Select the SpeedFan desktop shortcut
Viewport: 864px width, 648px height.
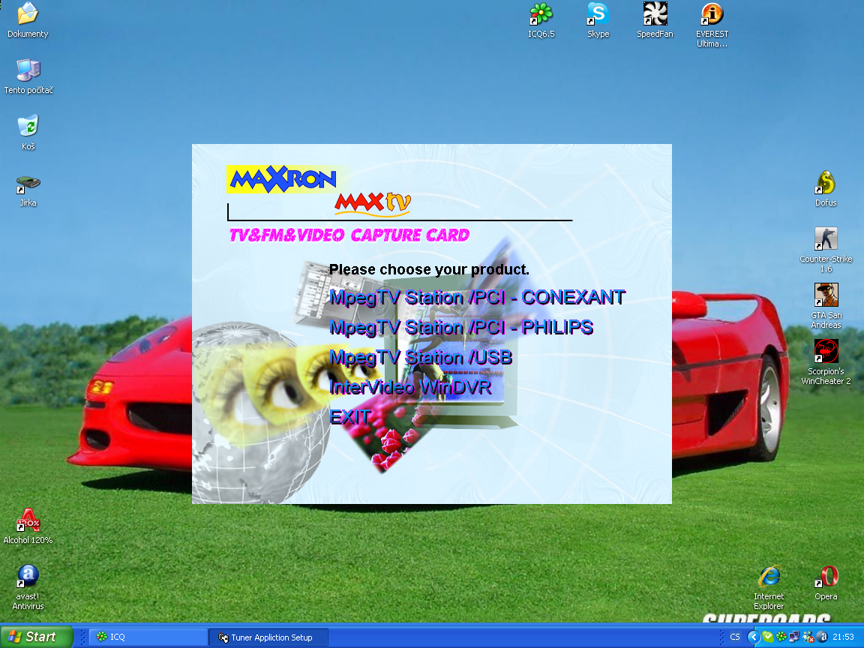655,20
